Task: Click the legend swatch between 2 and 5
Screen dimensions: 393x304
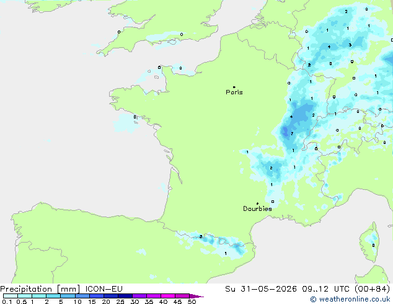Action: tap(53, 296)
